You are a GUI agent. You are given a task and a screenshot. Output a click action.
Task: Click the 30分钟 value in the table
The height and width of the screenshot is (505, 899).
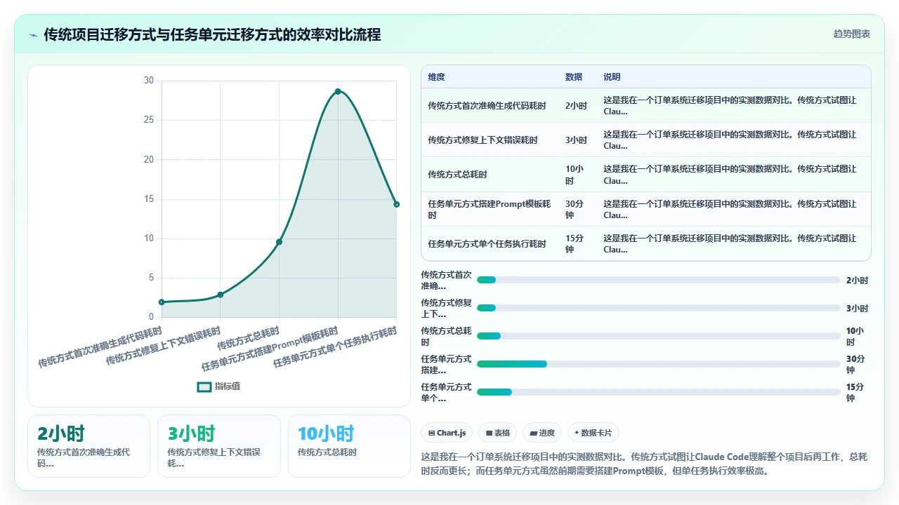click(x=575, y=209)
